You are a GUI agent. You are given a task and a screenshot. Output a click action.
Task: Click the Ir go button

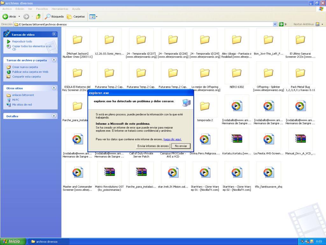point(283,24)
